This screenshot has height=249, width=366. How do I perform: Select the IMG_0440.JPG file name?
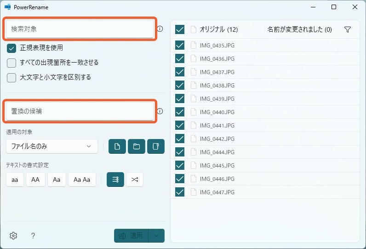click(217, 112)
